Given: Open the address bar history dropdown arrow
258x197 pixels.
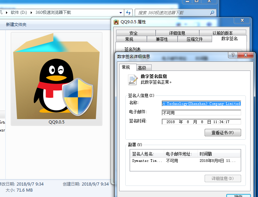Looking at the screenshot, I should tap(120, 13).
